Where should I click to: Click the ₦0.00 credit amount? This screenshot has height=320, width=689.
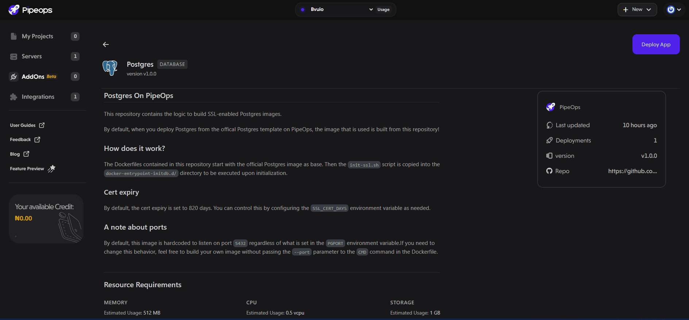coord(24,218)
